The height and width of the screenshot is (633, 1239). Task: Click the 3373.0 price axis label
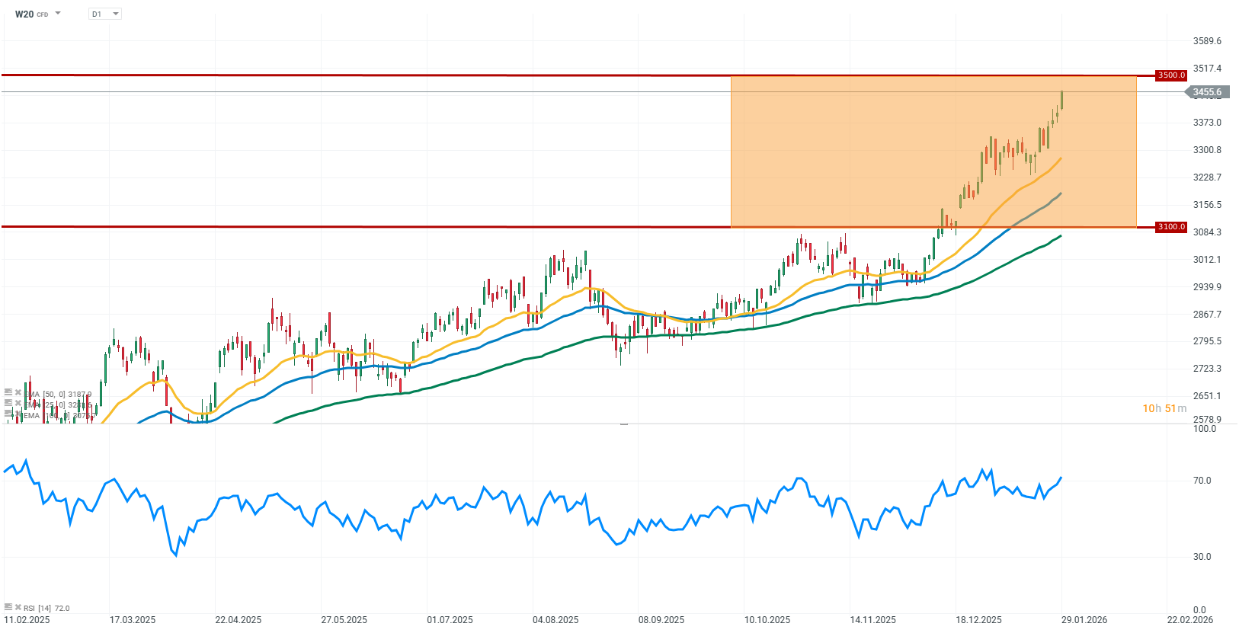(x=1207, y=123)
